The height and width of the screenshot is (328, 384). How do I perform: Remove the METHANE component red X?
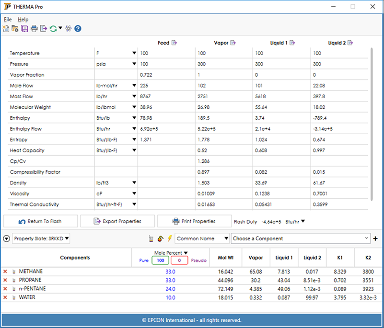[5, 271]
